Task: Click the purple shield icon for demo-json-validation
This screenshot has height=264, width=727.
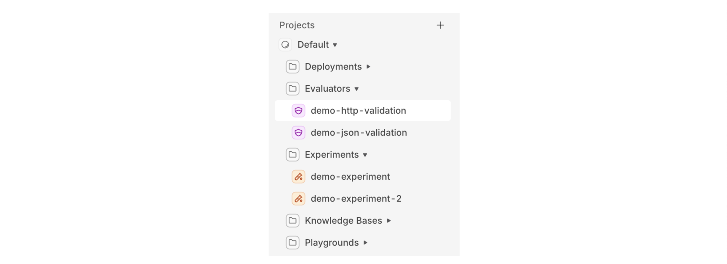Action: tap(298, 133)
